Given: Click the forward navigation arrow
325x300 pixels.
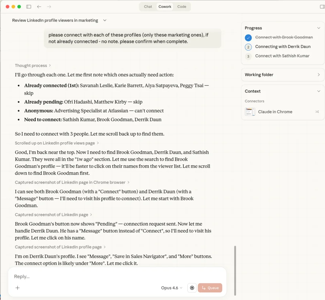Looking at the screenshot, I should coord(49,6).
